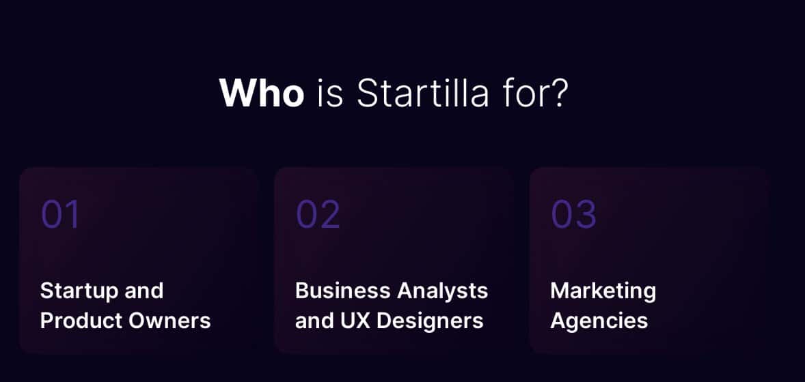Click the "Business Analysts" text line
Screen dimensions: 805x382
coord(391,291)
